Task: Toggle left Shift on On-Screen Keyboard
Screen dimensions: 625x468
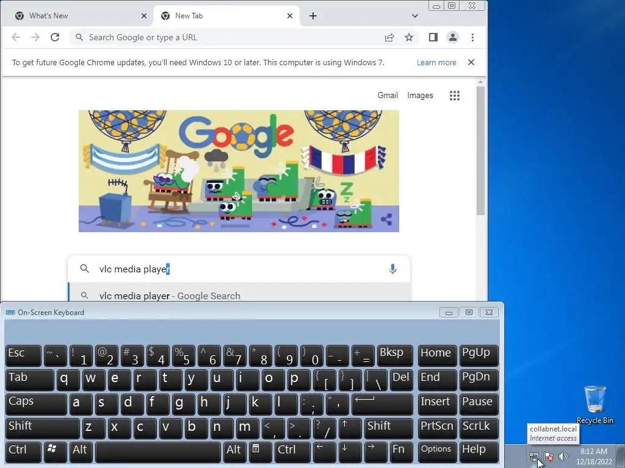Action: pyautogui.click(x=42, y=428)
